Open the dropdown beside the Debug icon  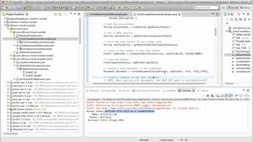tap(57, 7)
